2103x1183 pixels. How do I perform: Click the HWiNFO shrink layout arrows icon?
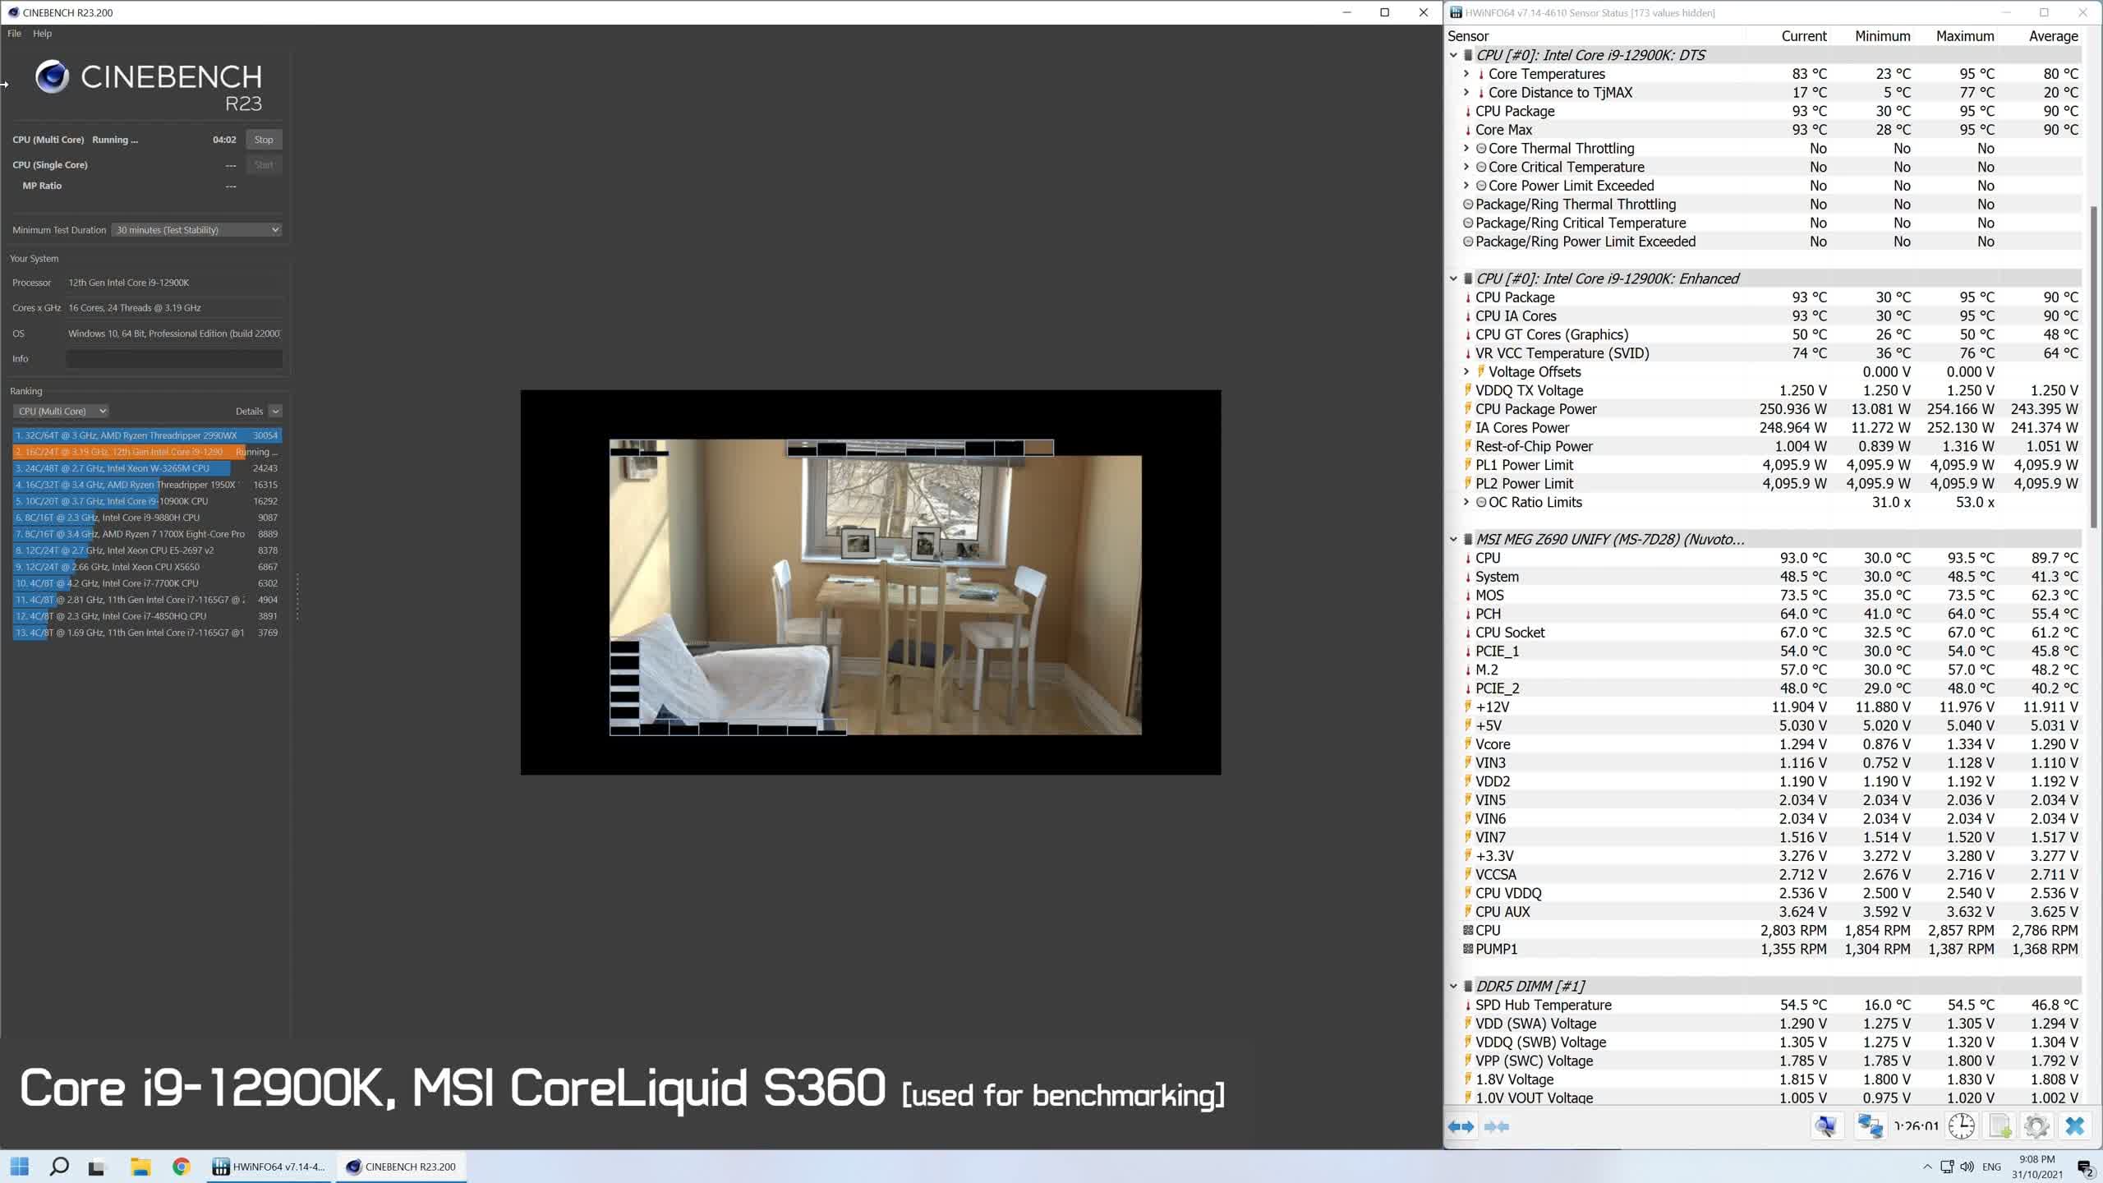1497,1126
